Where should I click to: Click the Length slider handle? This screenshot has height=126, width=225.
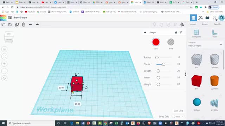pyautogui.click(x=158, y=71)
